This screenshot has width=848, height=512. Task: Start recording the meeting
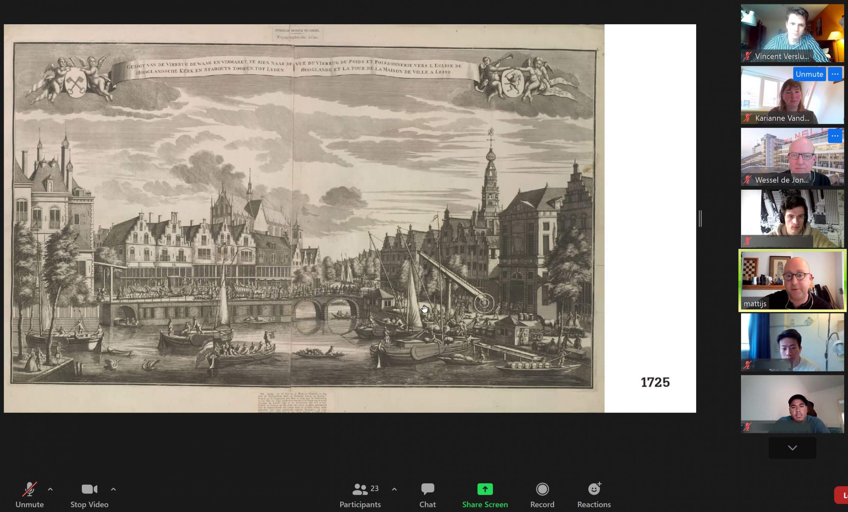[542, 495]
